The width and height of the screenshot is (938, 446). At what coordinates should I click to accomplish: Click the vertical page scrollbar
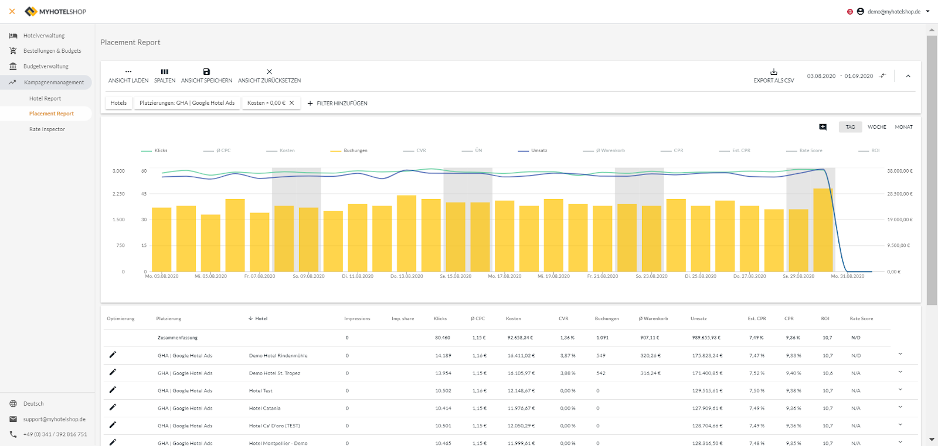pos(932,170)
